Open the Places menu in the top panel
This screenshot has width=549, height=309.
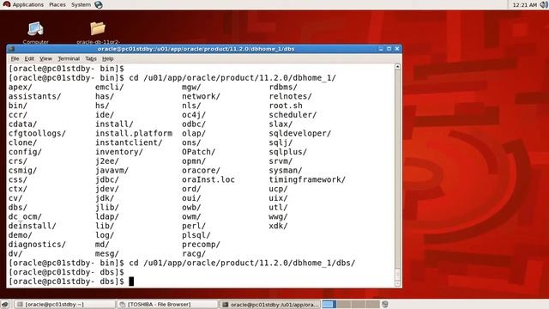point(57,5)
